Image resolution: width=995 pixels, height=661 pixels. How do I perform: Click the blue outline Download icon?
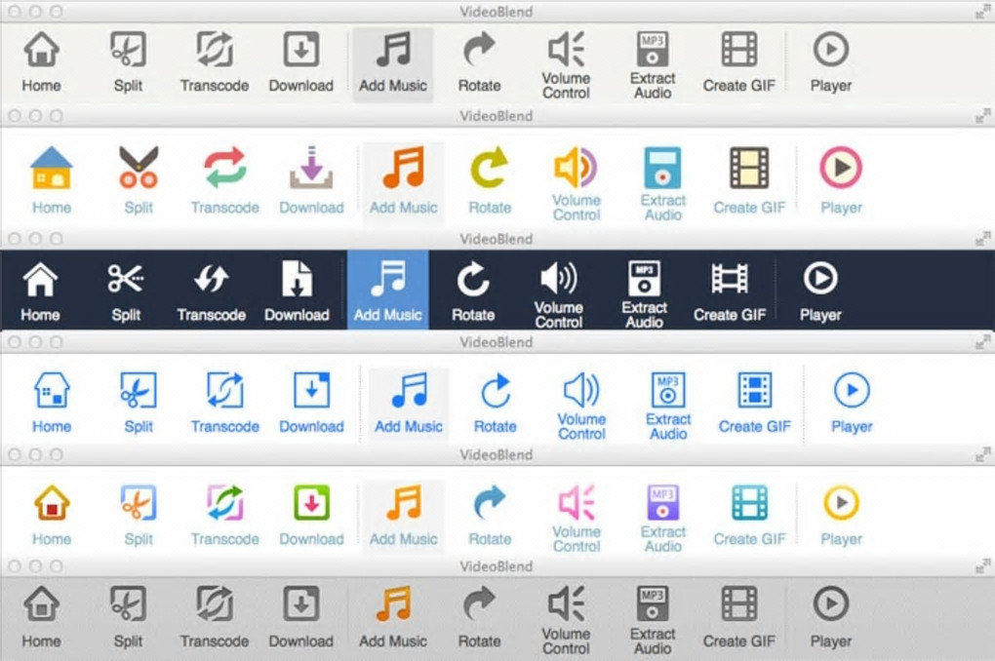tap(311, 390)
